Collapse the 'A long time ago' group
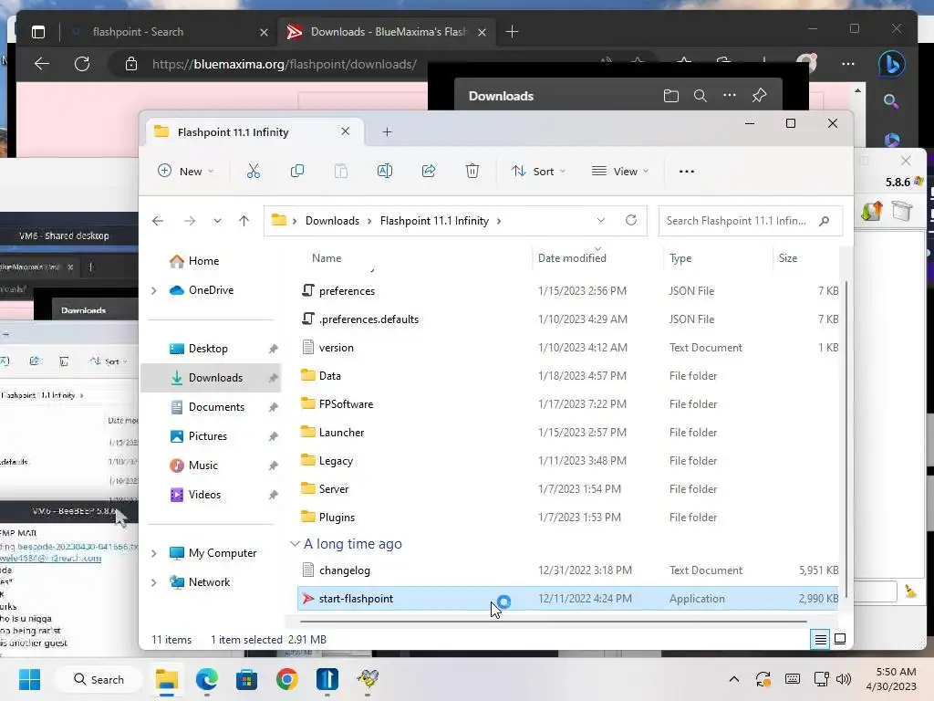The height and width of the screenshot is (701, 934). coord(295,544)
